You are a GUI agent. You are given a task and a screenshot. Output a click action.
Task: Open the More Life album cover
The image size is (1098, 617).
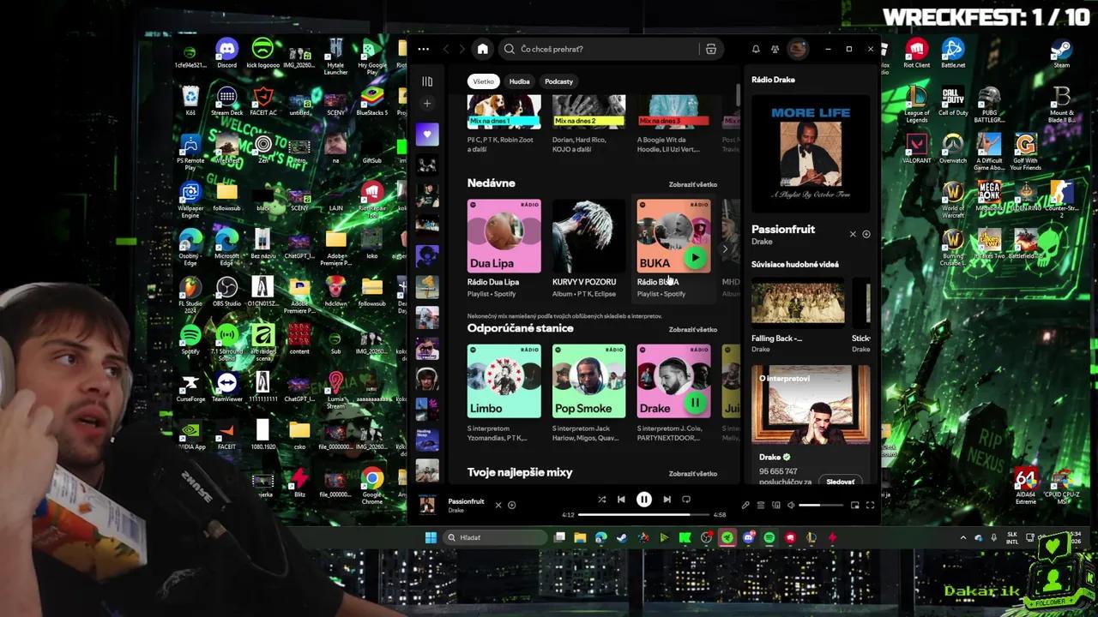click(811, 153)
